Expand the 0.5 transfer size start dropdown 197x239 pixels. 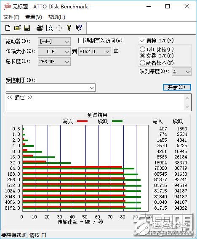[54, 52]
